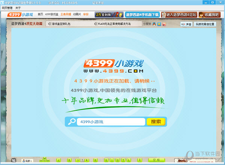Viewport: 225px width, 165px height.
Task: Click the 4399小游戏 search input field
Action: pyautogui.click(x=111, y=122)
